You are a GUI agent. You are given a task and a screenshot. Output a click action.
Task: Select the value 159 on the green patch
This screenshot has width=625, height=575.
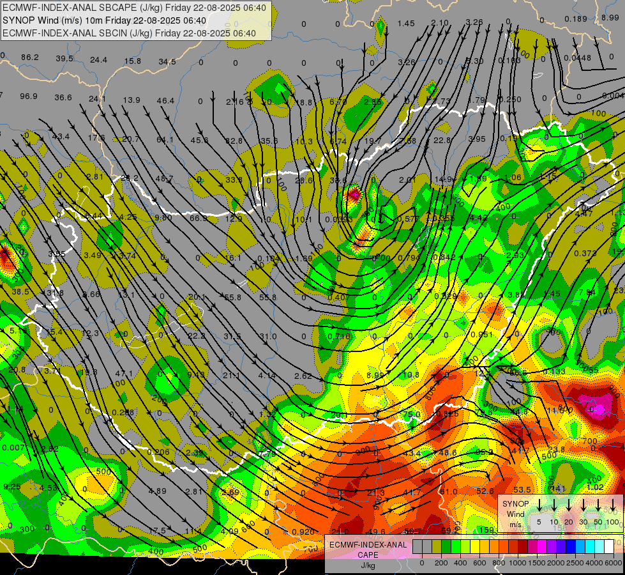[x=486, y=530]
